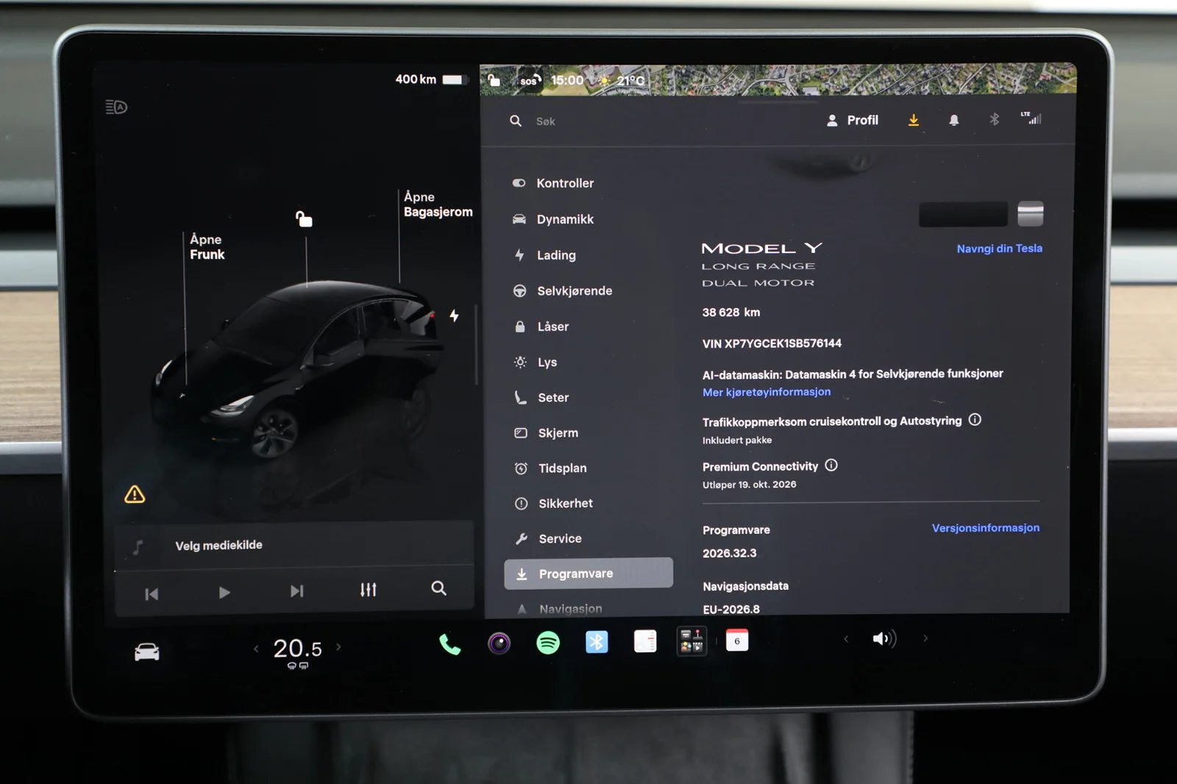
Task: Toggle the auto high beam headlight icon
Action: 116,107
